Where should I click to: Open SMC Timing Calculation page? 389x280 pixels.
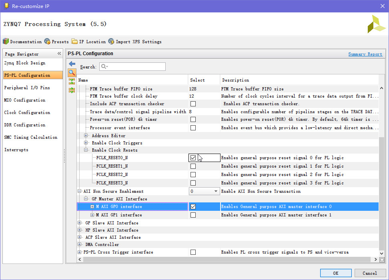pos(31,137)
